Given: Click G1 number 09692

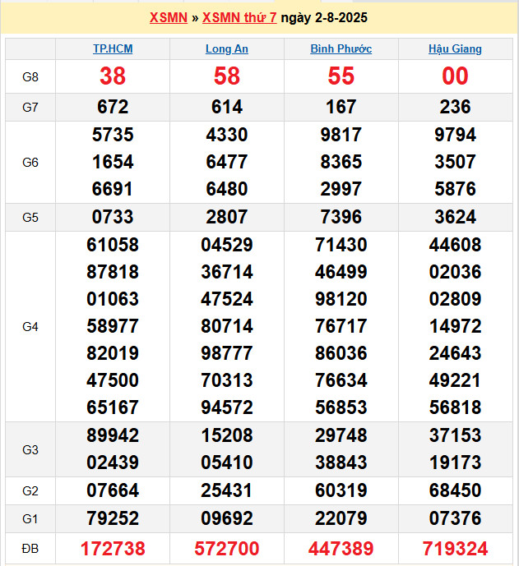Looking at the screenshot, I should [x=227, y=518].
